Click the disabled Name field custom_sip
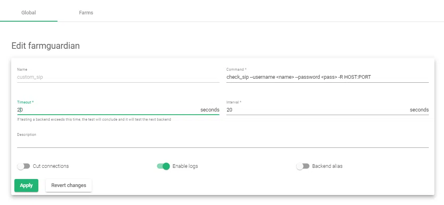 (118, 77)
